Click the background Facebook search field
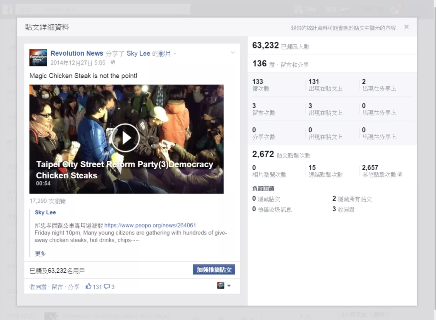Image resolution: width=436 pixels, height=320 pixels. pyautogui.click(x=103, y=10)
